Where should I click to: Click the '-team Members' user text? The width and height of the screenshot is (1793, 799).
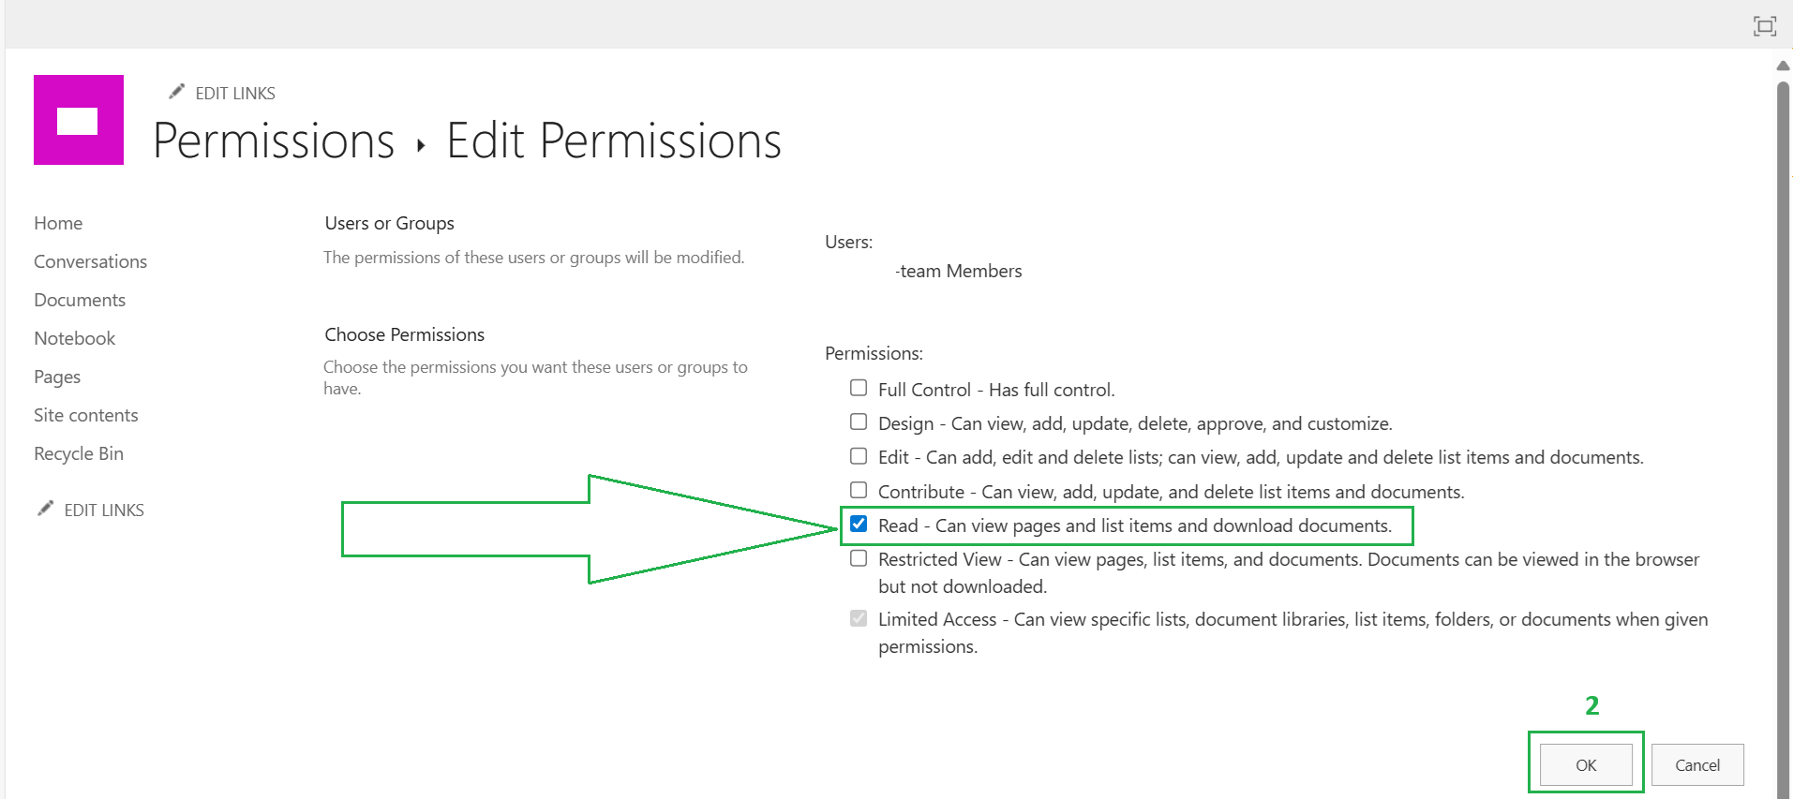coord(958,271)
